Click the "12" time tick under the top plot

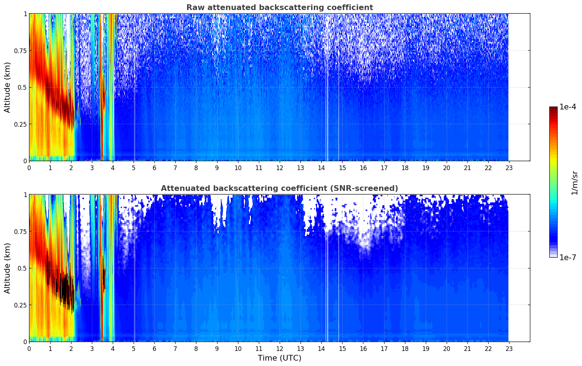point(280,168)
